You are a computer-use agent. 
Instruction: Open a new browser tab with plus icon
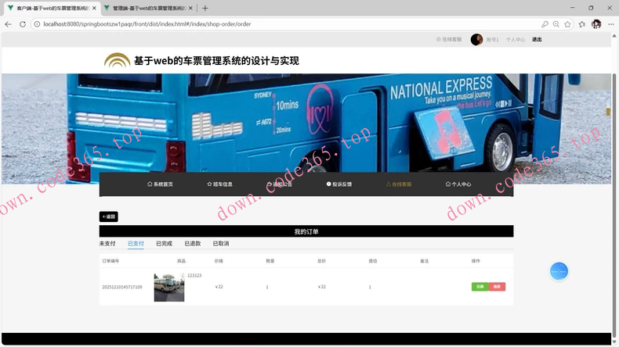[205, 8]
